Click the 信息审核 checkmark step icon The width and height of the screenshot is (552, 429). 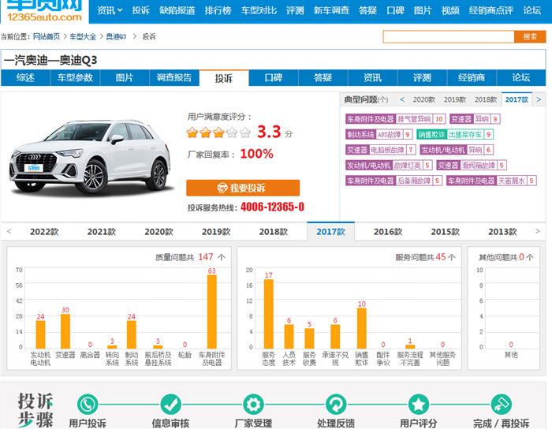coord(171,405)
